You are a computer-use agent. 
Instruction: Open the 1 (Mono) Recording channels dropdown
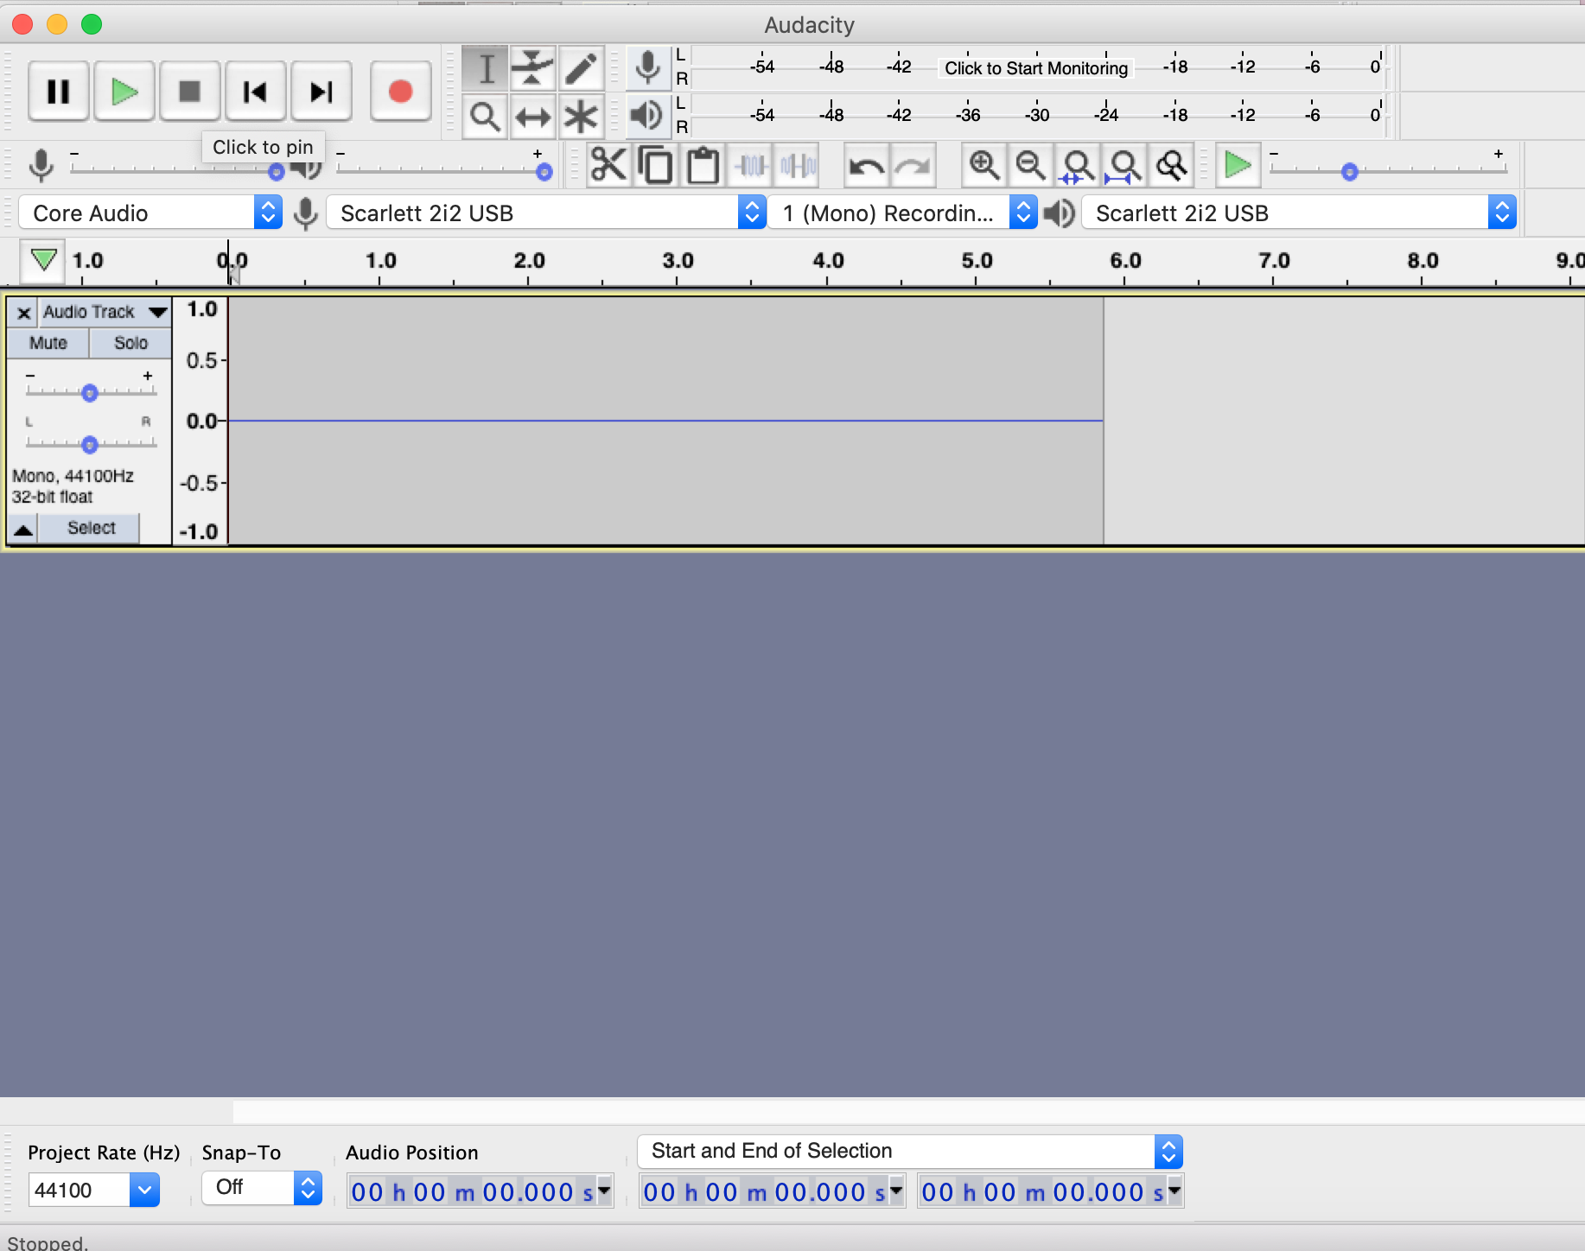click(x=903, y=213)
